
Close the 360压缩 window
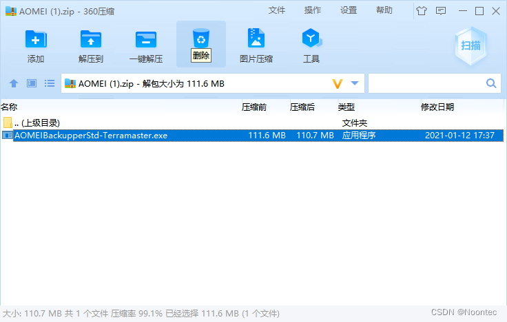[x=496, y=11]
